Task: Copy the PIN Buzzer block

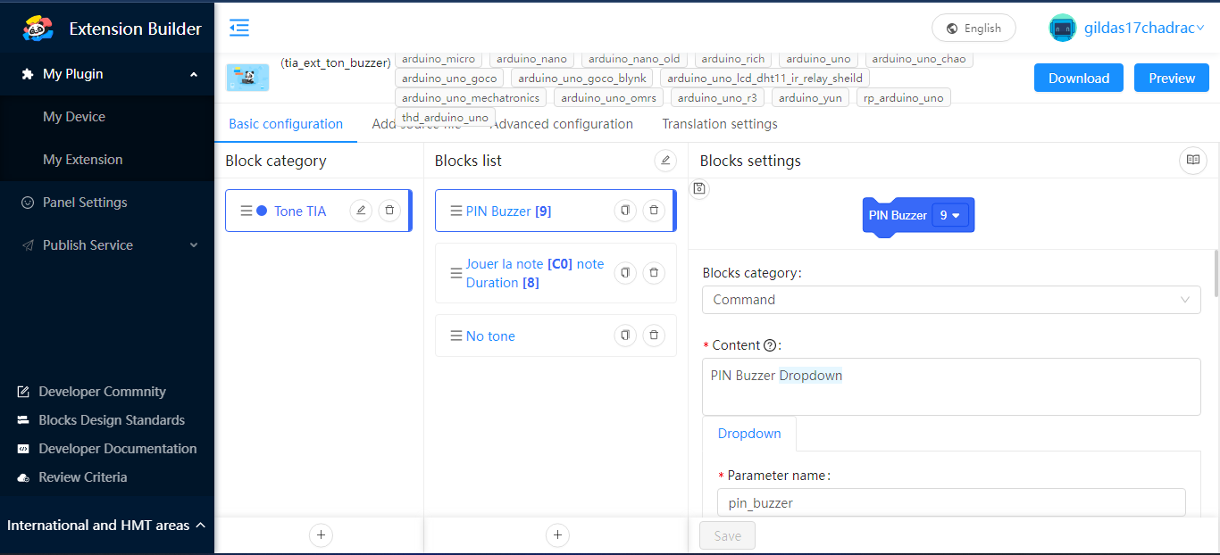Action: coord(626,211)
